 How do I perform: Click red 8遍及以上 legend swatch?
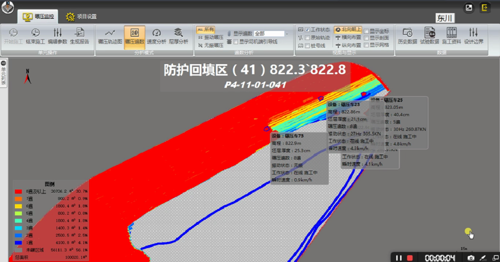click(x=18, y=191)
